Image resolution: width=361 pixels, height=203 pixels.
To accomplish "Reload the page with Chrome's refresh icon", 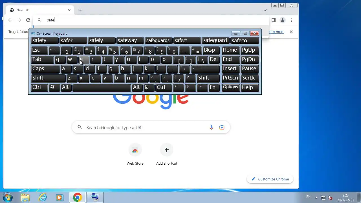I will tap(28, 20).
